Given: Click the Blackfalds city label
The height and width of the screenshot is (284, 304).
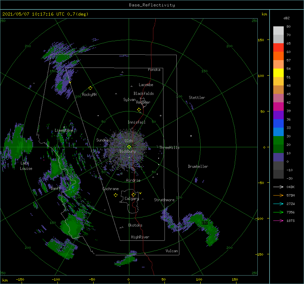Looking at the screenshot, I should (x=144, y=94).
